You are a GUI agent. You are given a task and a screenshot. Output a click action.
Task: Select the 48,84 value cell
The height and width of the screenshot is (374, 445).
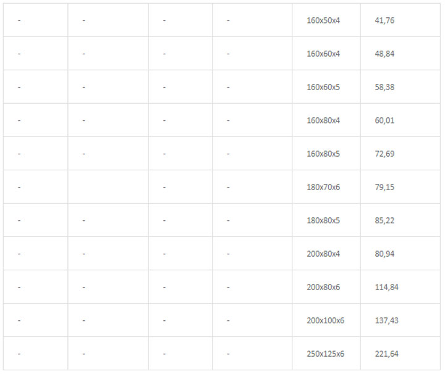click(384, 54)
